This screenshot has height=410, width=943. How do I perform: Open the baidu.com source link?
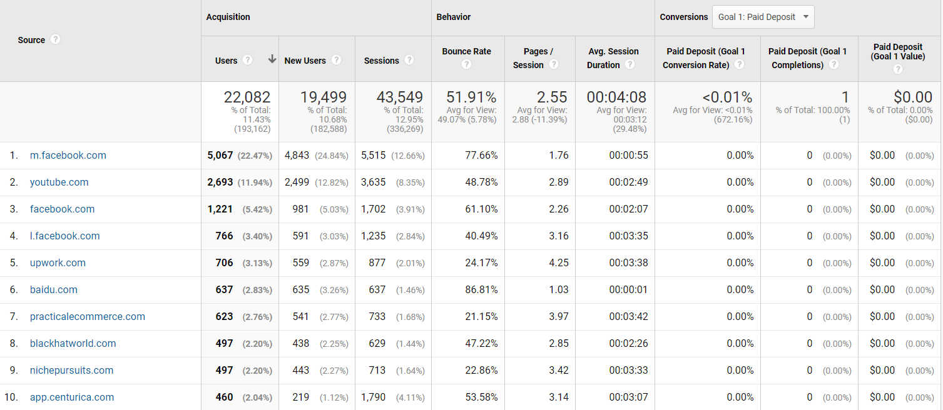click(x=54, y=290)
